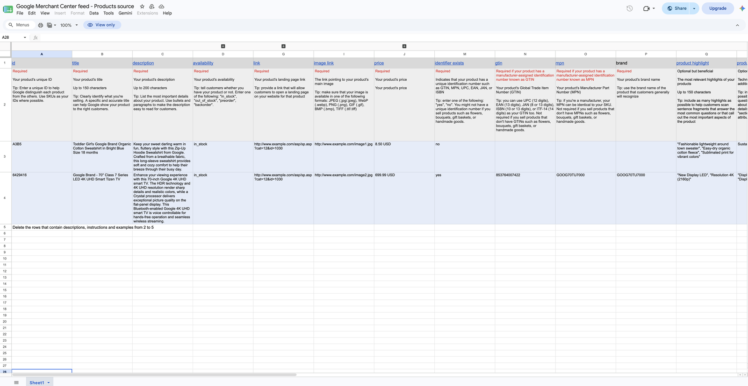Star the document with the star icon
This screenshot has height=386, width=748.
142,7
